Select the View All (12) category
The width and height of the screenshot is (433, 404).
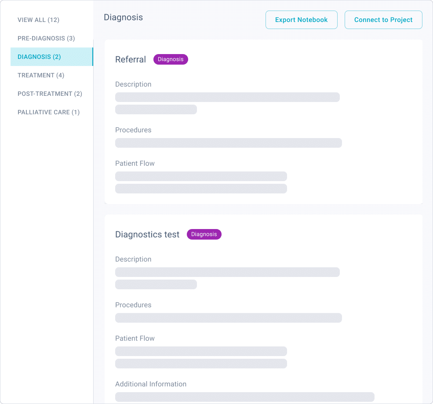tap(38, 20)
